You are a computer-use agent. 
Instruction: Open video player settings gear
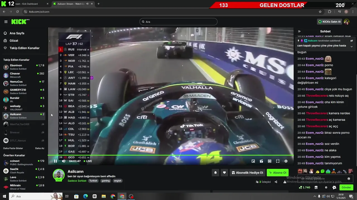click(286, 161)
